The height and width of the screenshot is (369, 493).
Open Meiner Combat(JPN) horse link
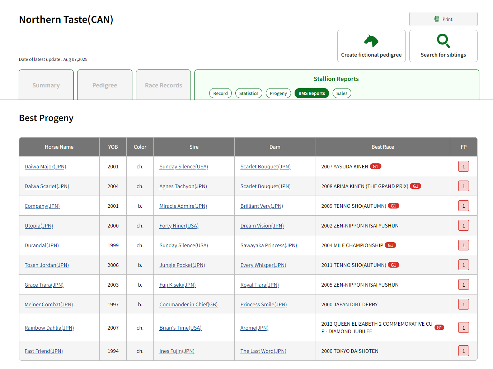click(x=49, y=305)
